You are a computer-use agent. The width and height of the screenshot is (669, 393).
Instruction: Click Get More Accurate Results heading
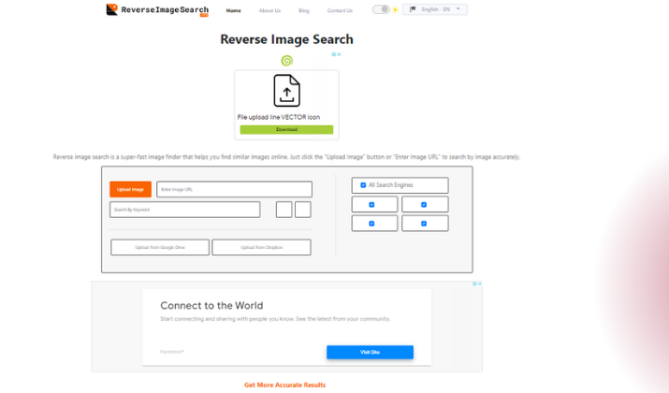point(285,385)
